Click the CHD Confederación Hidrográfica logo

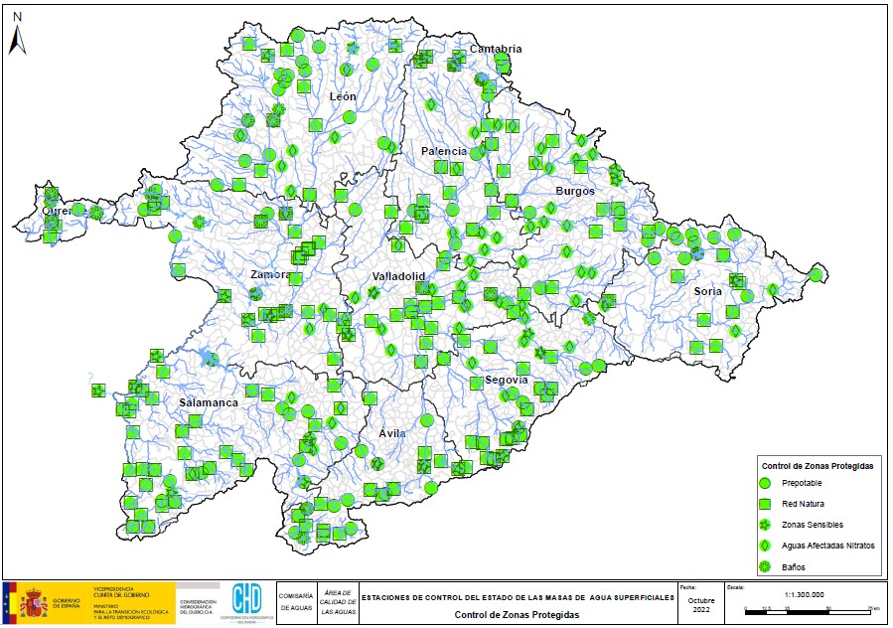[x=245, y=600]
